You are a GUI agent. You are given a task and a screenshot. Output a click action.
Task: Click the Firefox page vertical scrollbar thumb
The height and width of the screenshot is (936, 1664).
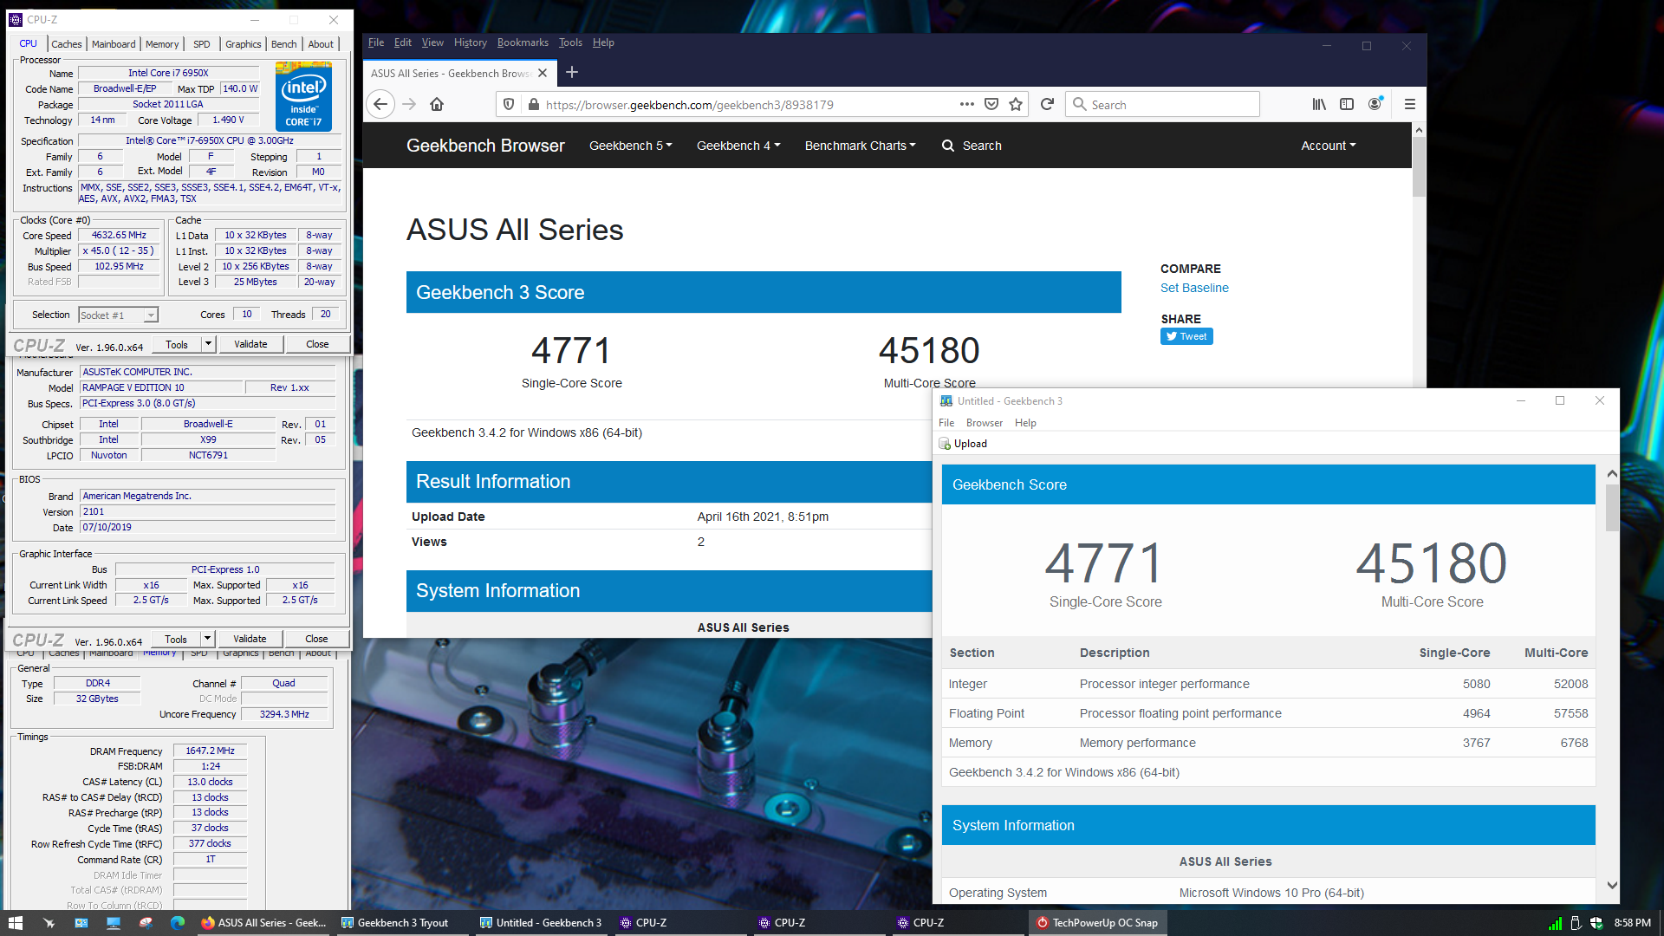pyautogui.click(x=1419, y=166)
